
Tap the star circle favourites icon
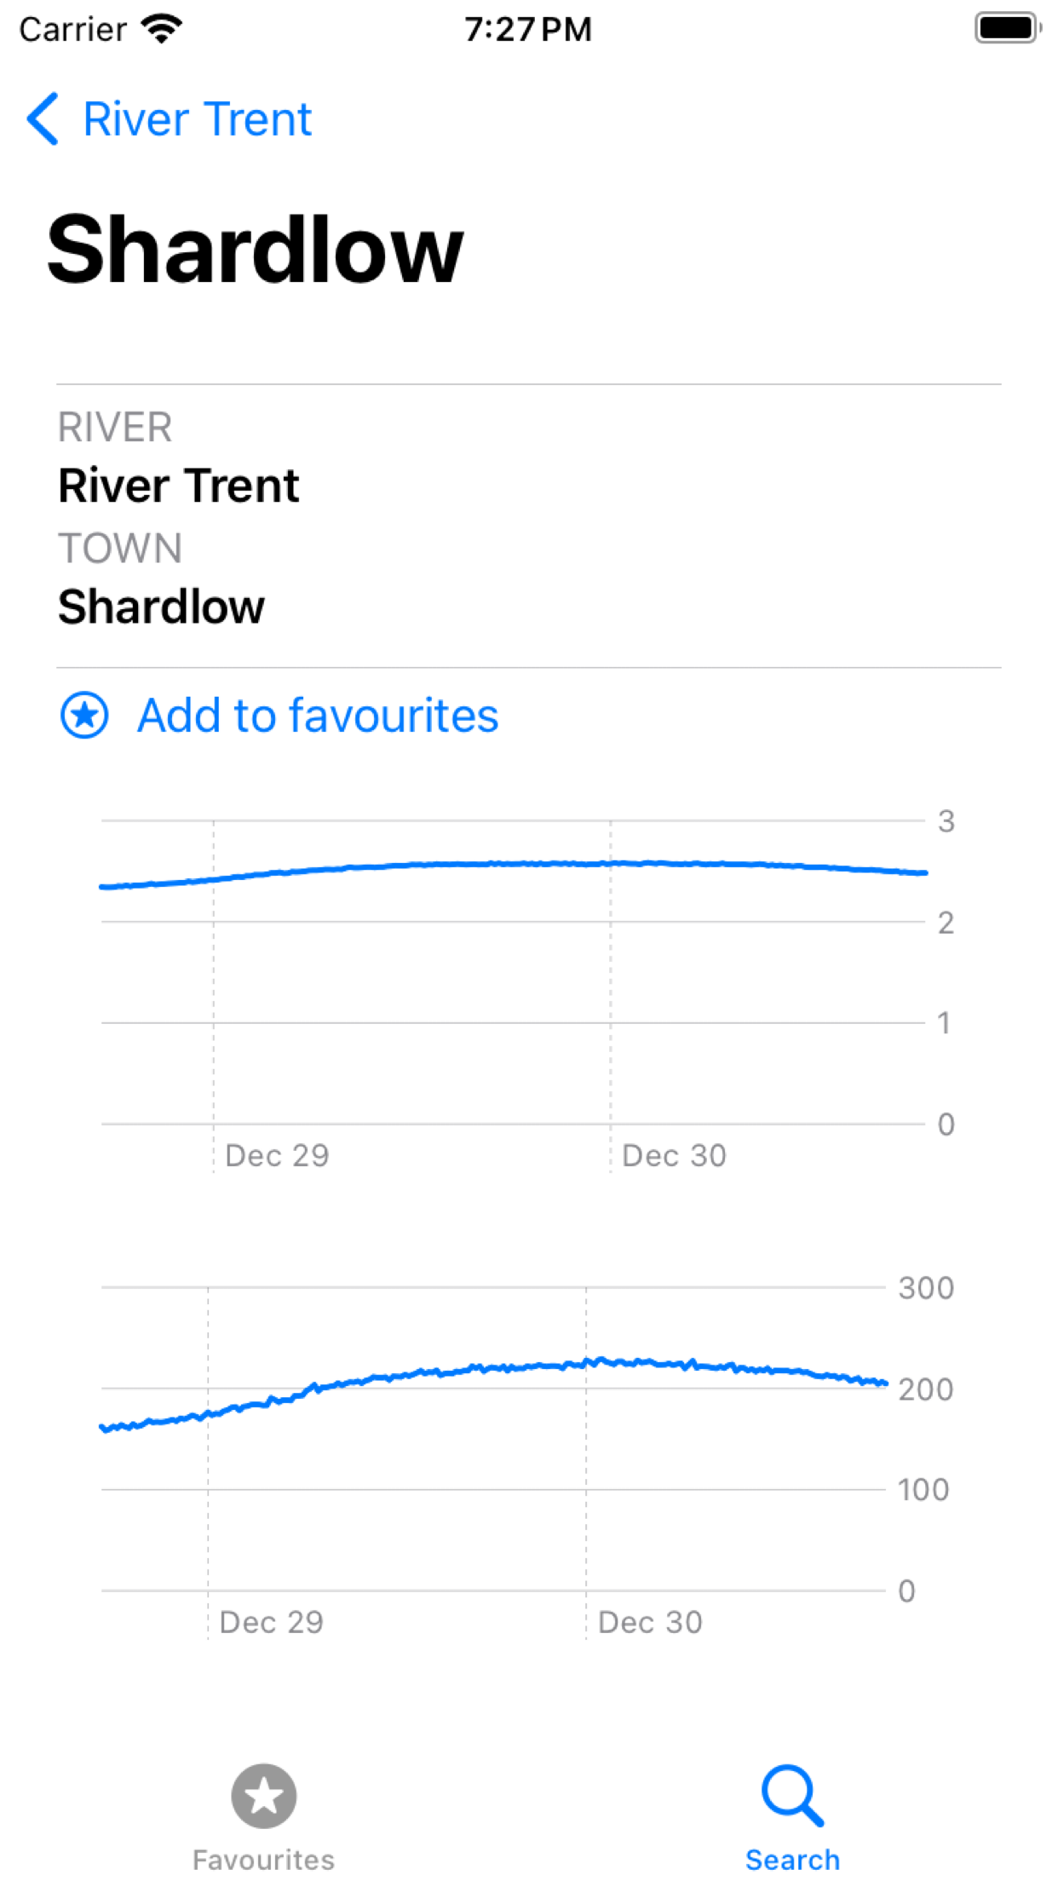click(84, 715)
